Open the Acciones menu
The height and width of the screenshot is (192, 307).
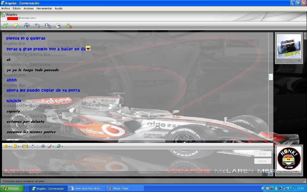tap(28, 8)
